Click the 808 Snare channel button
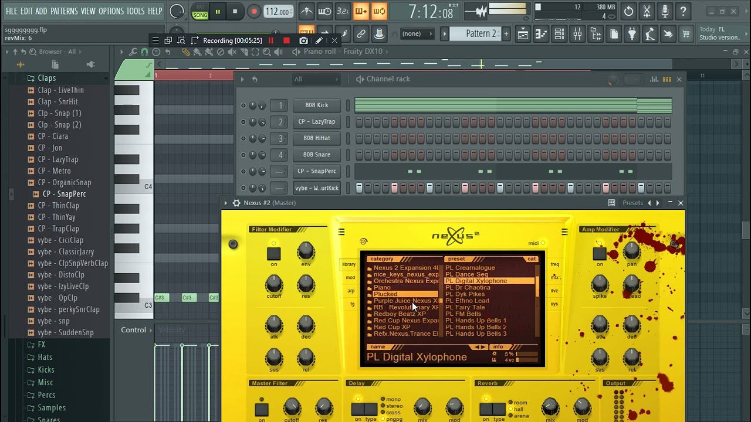 (x=317, y=155)
